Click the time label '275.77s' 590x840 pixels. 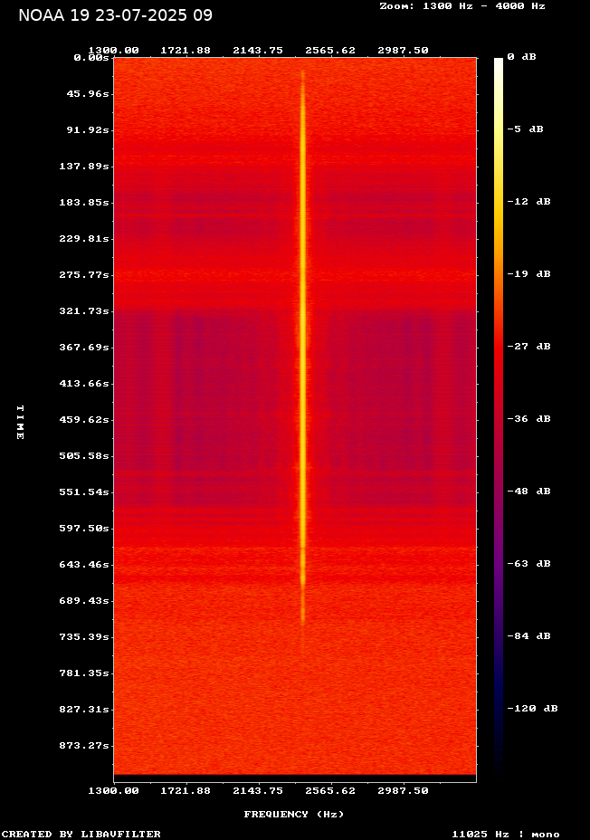pyautogui.click(x=84, y=275)
